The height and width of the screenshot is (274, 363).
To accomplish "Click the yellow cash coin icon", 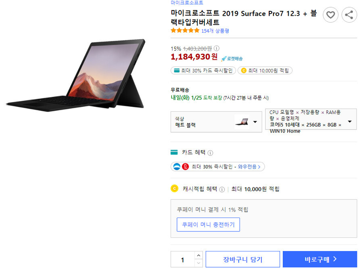I will [x=174, y=189].
